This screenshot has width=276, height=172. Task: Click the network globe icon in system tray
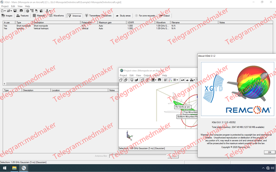pos(268,168)
